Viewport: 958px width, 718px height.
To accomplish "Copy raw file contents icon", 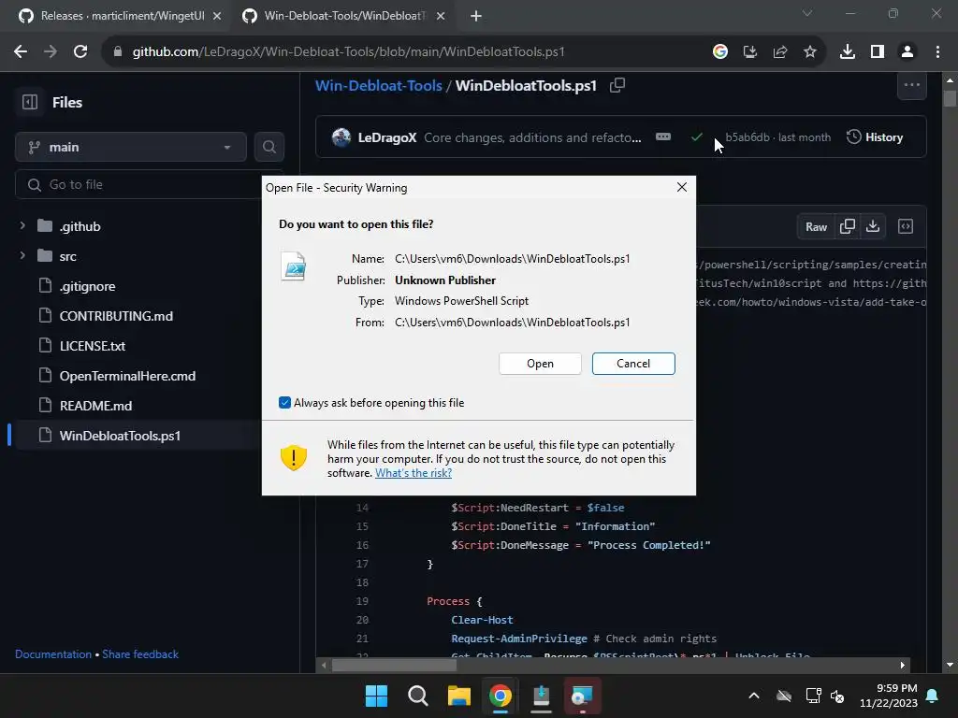I will click(848, 226).
